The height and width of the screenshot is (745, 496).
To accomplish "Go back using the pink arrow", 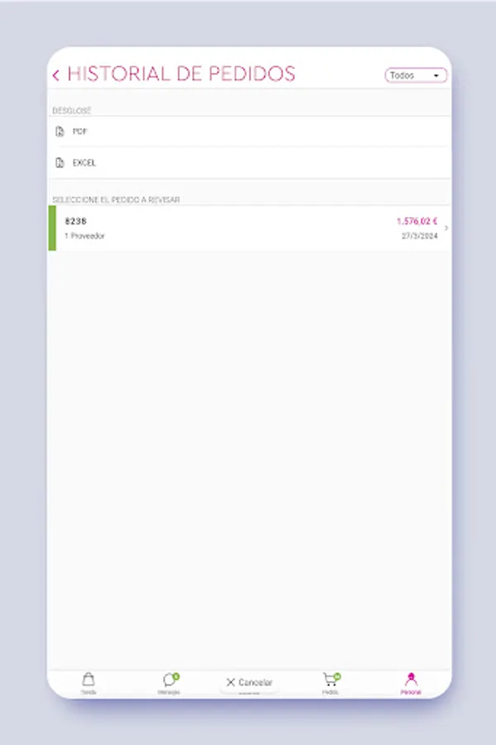I will [x=56, y=75].
